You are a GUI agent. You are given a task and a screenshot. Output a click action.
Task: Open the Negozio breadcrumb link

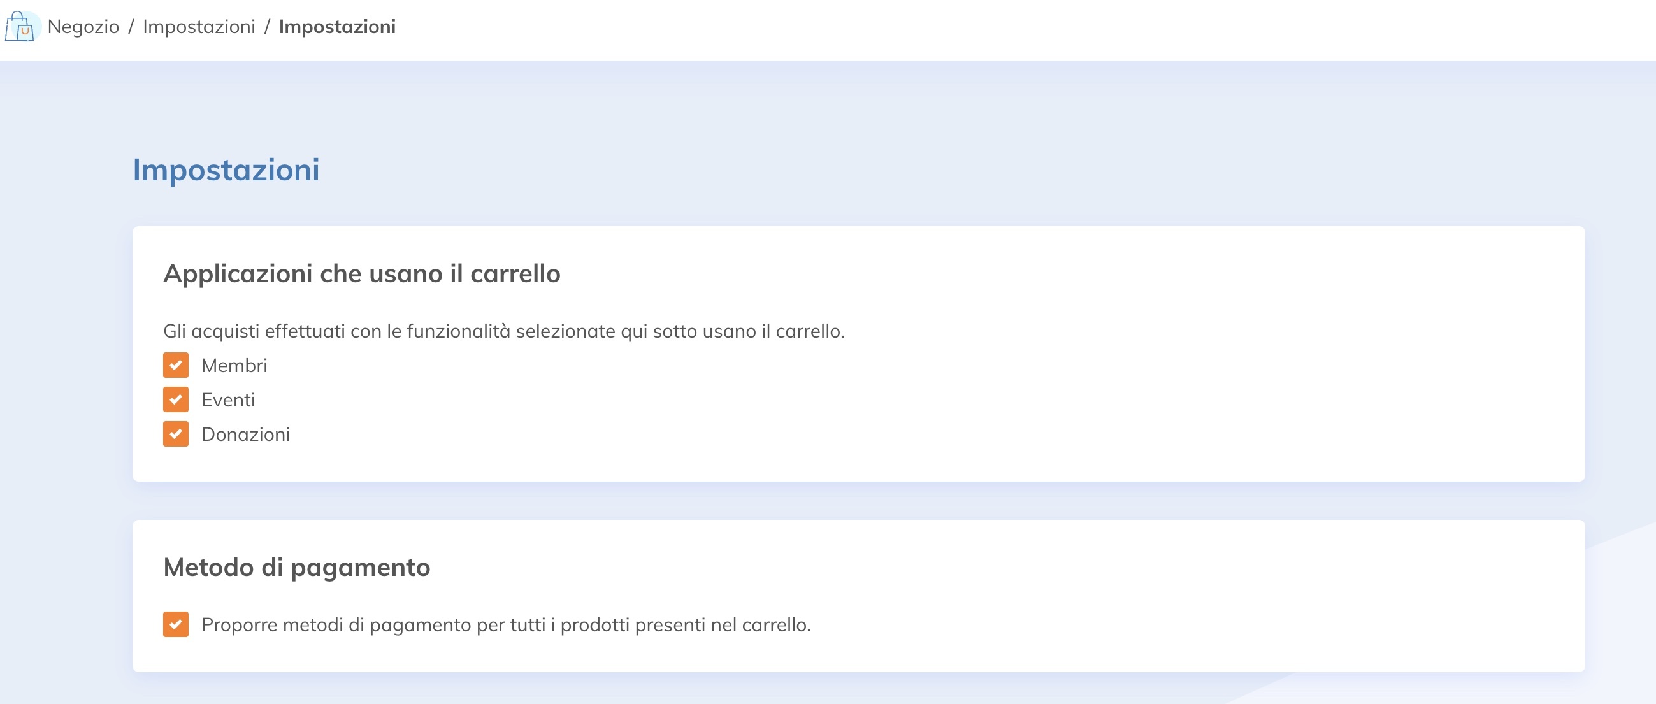tap(83, 27)
